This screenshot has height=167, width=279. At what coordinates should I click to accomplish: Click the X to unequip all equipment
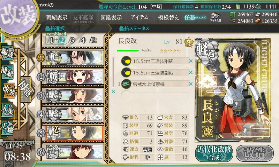tap(113, 92)
